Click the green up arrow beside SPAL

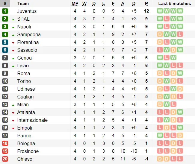click(x=13, y=19)
